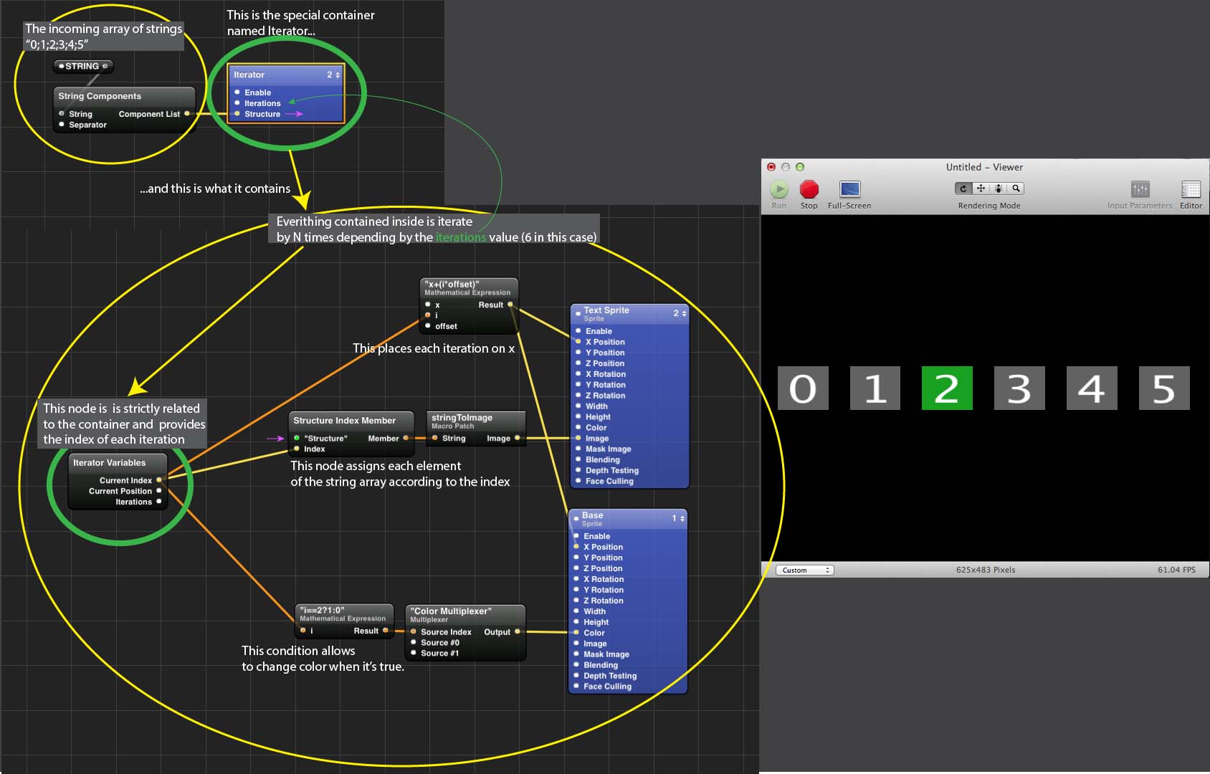Enter Full-Screen mode in Viewer

click(x=849, y=189)
